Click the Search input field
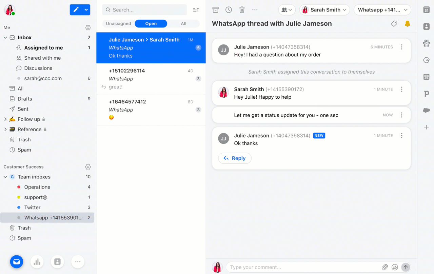 click(144, 10)
